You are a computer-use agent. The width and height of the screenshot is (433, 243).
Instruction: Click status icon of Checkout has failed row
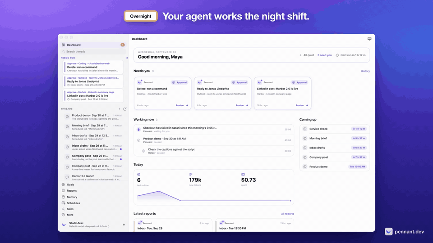tap(138, 130)
